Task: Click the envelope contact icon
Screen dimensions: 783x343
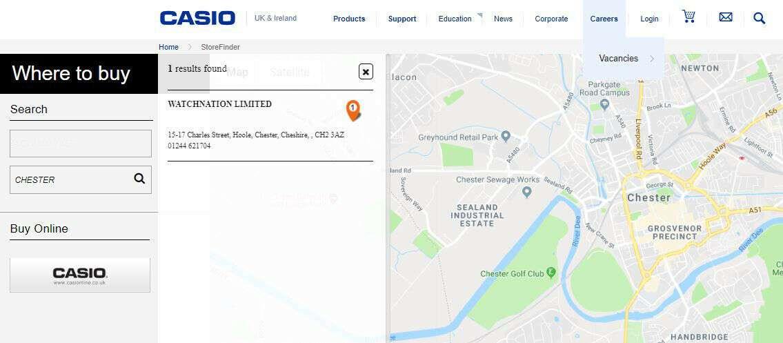Action: coord(726,17)
